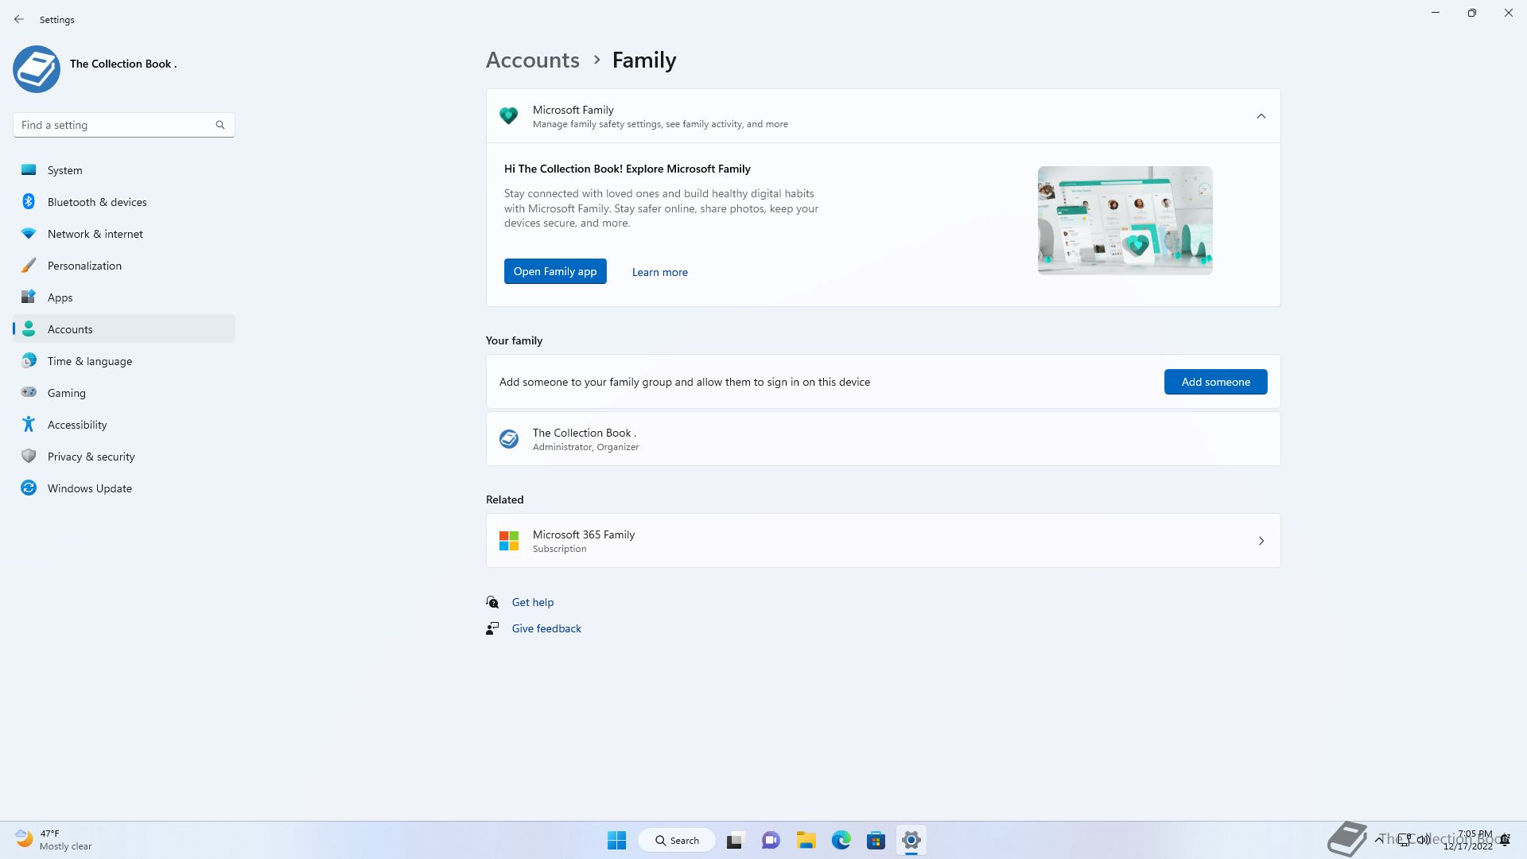Screen dimensions: 1527x859
Task: Select System in the sidebar
Action: (x=65, y=170)
